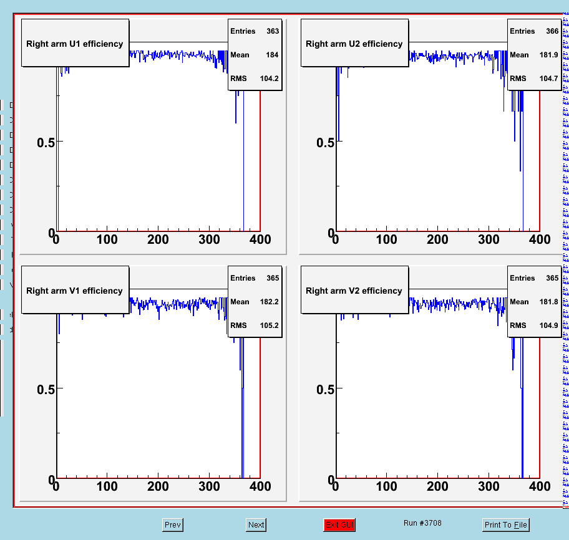Click the RMS 104.7 value in U2 stats
This screenshot has width=569, height=540.
click(x=548, y=79)
